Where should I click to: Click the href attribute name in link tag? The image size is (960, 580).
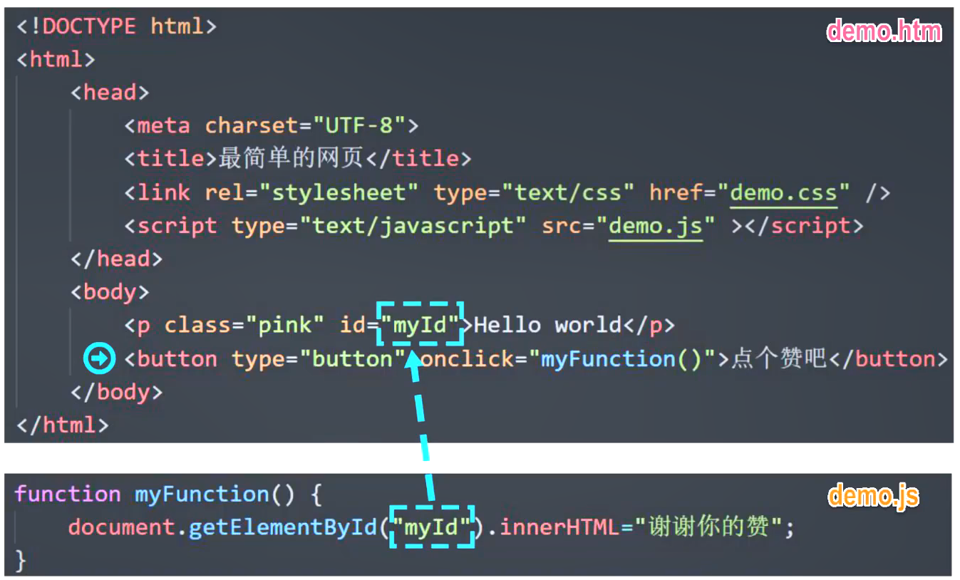tap(675, 192)
